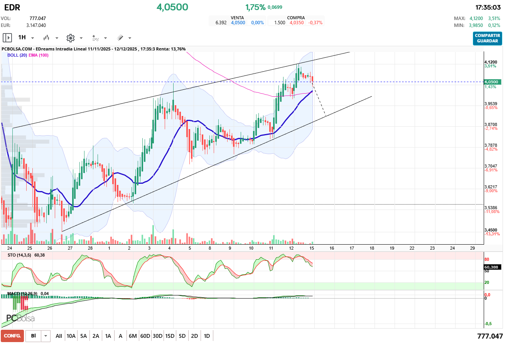Click the add indicator icon
The image size is (508, 344).
click(x=95, y=38)
